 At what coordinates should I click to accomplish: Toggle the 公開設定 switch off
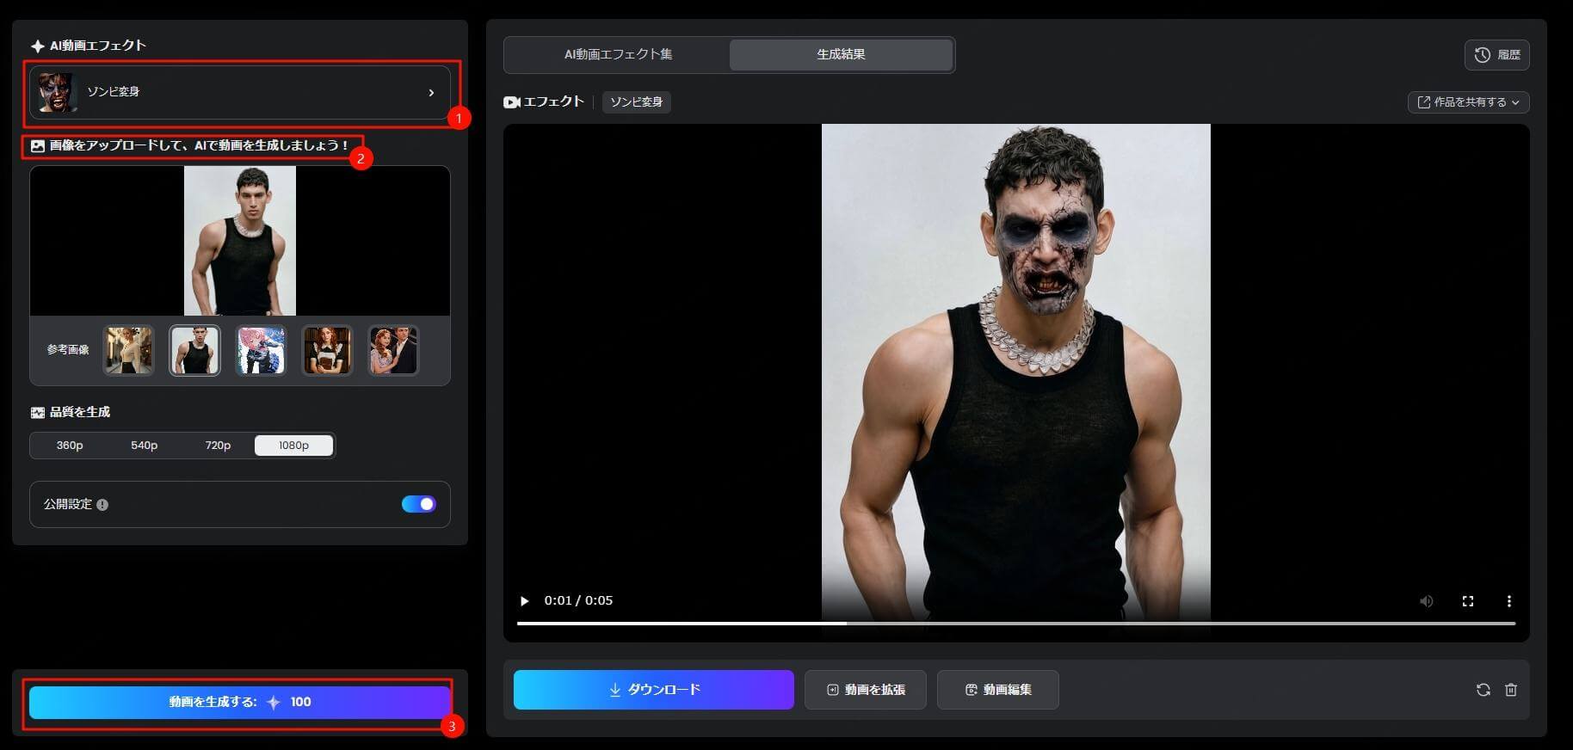[x=418, y=504]
